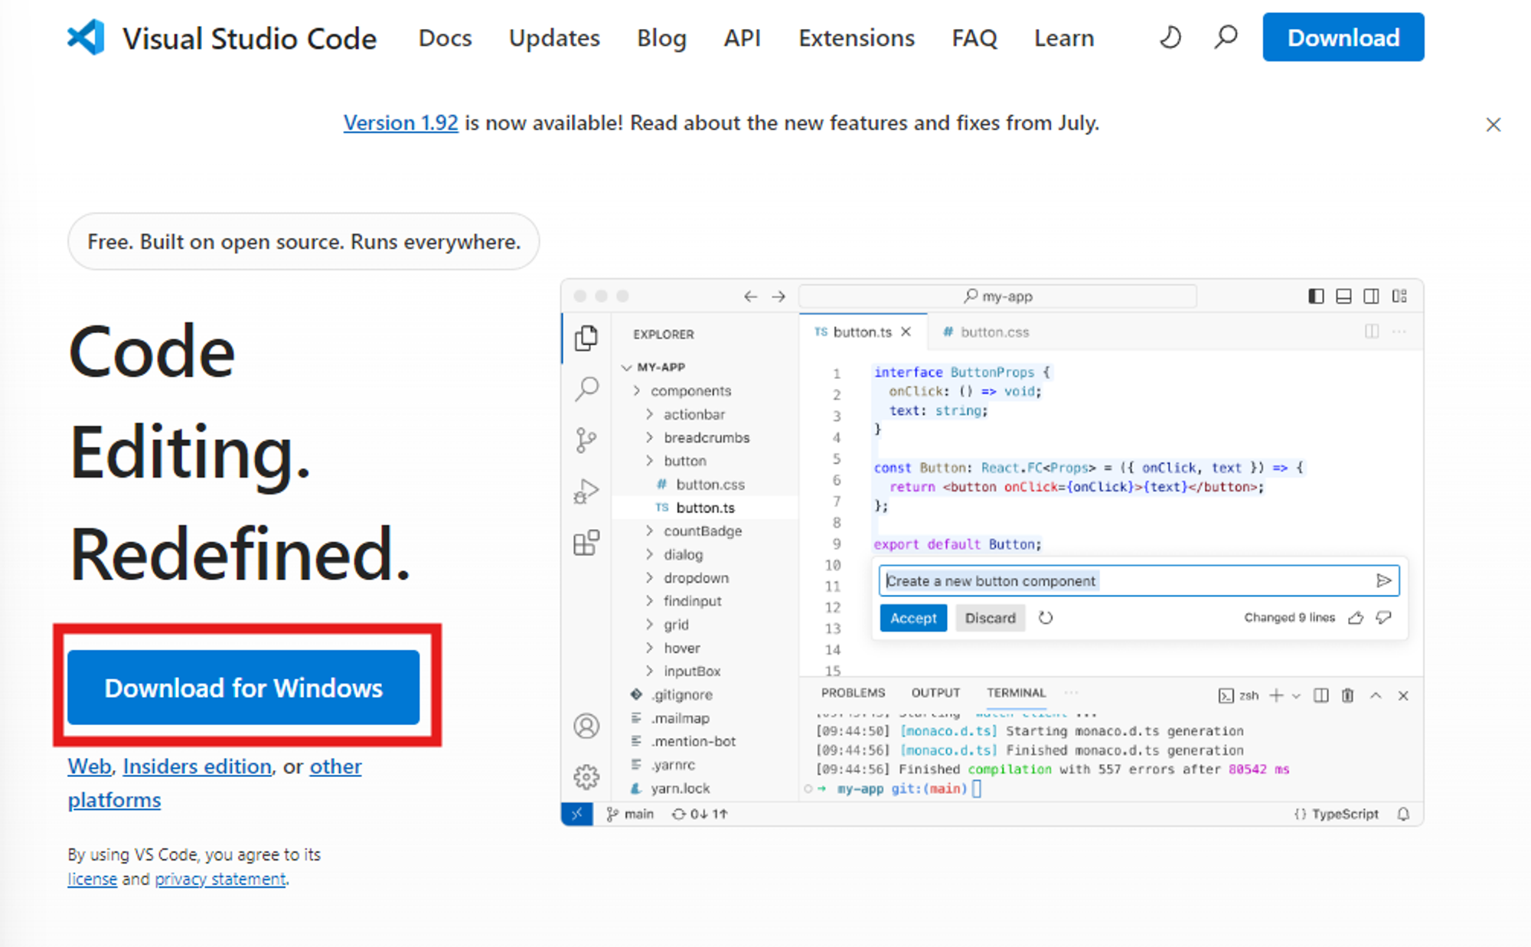Open the Insiders edition link
Image resolution: width=1531 pixels, height=947 pixels.
[197, 766]
